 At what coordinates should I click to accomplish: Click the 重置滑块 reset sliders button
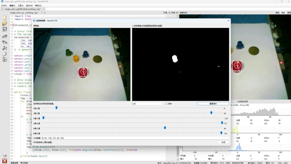[x=213, y=104]
